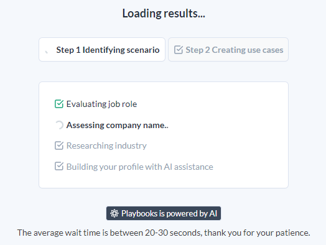Click the checkmark icon beside Step 2
326x245 pixels.
click(179, 50)
